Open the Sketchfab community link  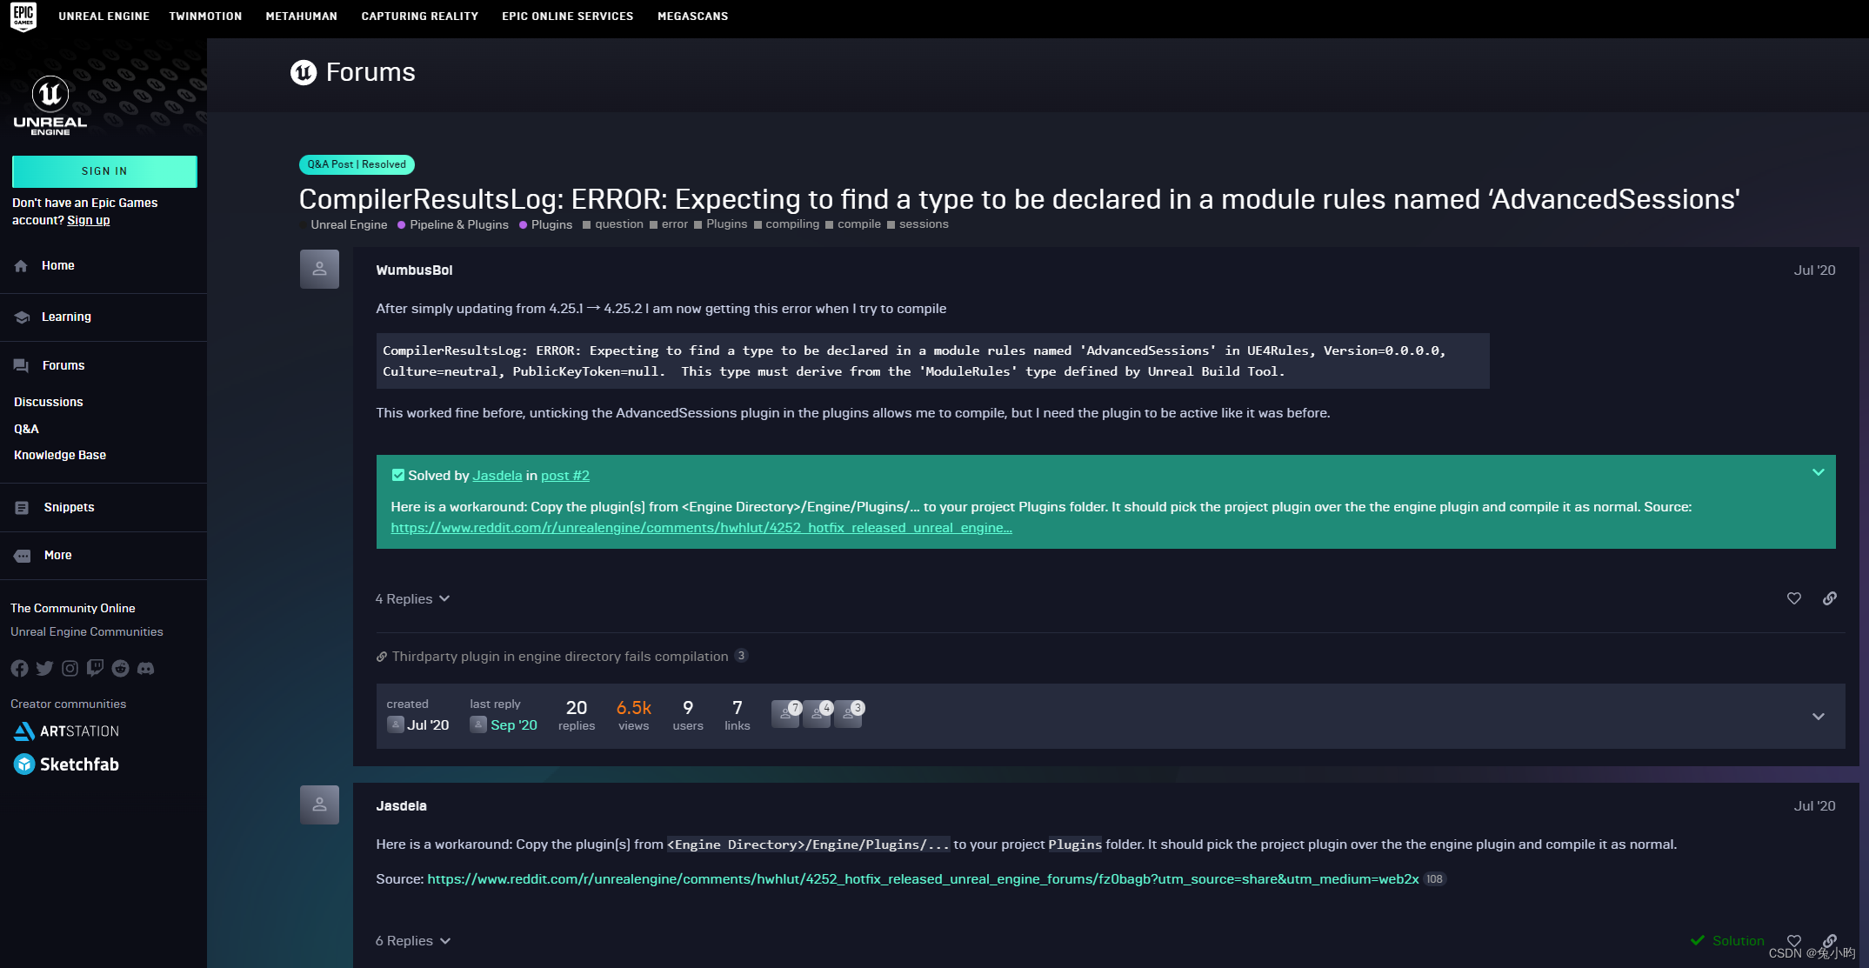(x=66, y=764)
